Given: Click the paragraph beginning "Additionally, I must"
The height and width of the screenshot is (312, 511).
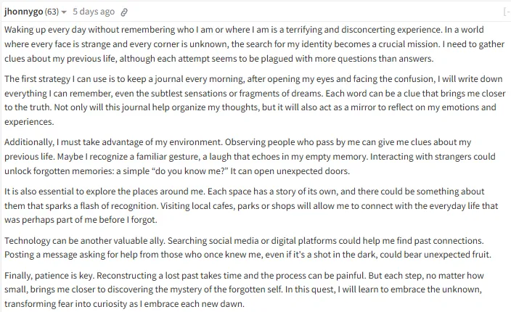Looking at the screenshot, I should tap(250, 156).
